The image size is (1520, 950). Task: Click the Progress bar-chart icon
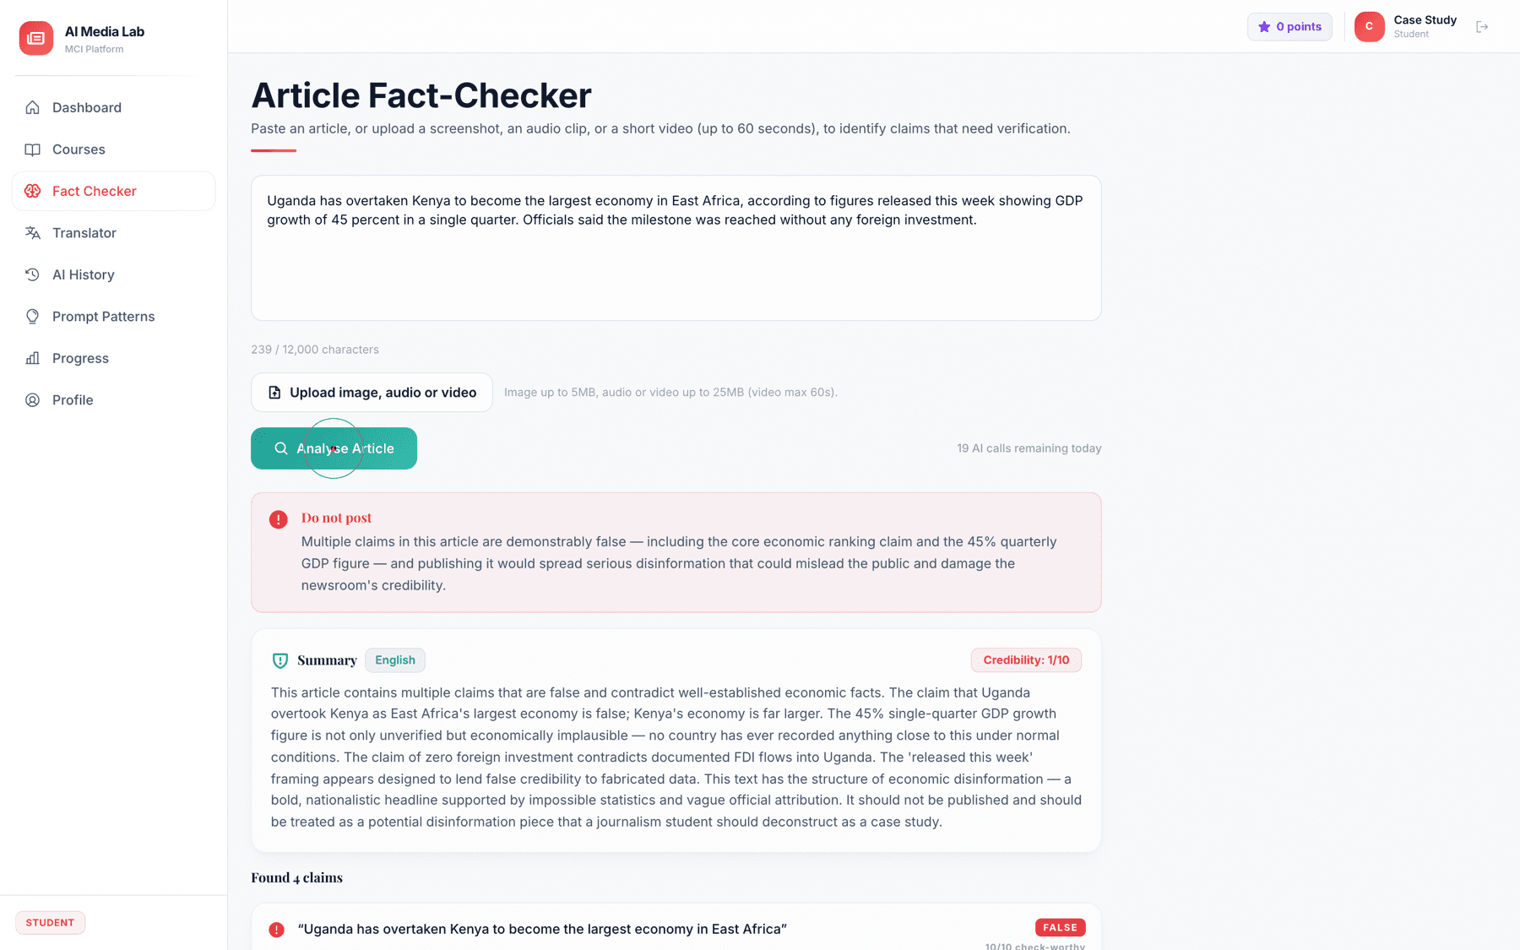pos(32,358)
